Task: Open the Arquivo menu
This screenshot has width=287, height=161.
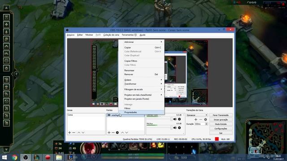Action: pos(70,35)
